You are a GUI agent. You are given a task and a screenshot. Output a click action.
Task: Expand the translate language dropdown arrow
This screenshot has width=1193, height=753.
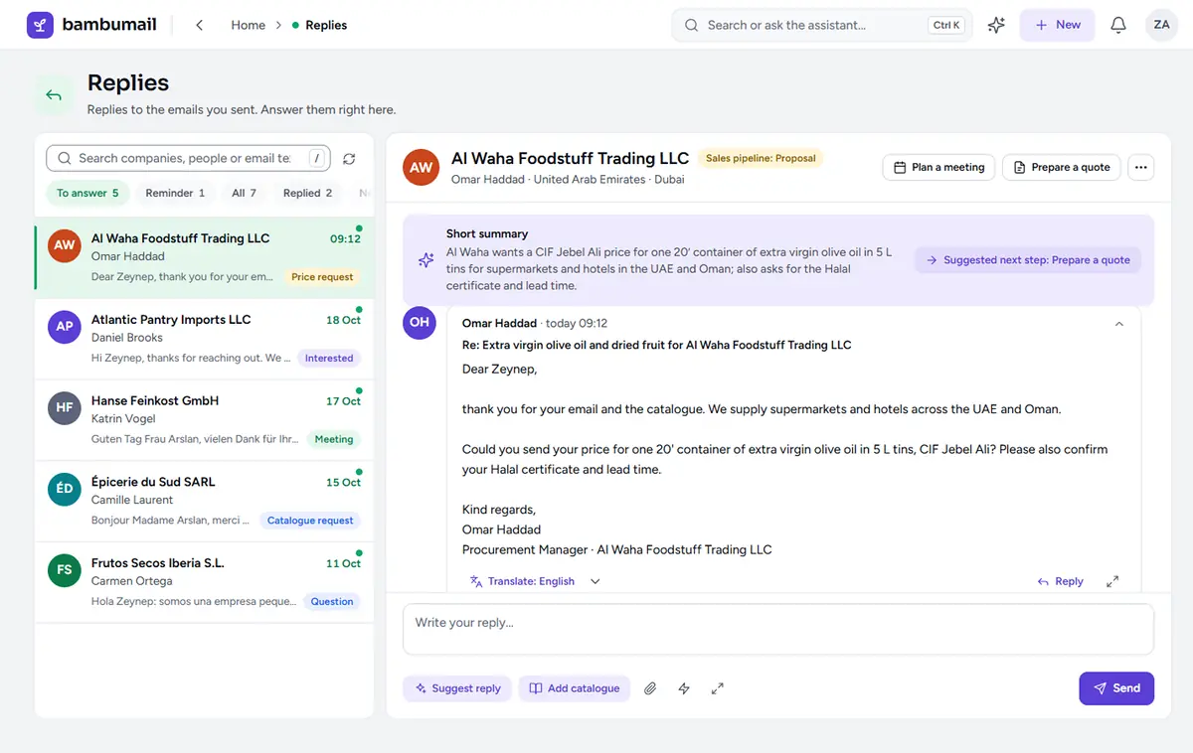(596, 581)
